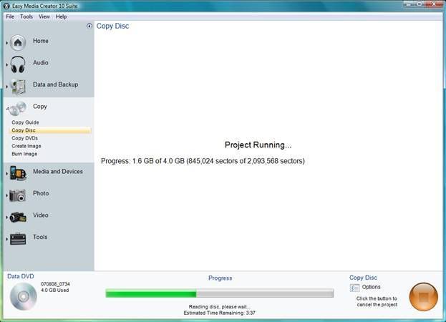The width and height of the screenshot is (446, 322).
Task: Collapse the Copy section arrow
Action: [x=7, y=108]
